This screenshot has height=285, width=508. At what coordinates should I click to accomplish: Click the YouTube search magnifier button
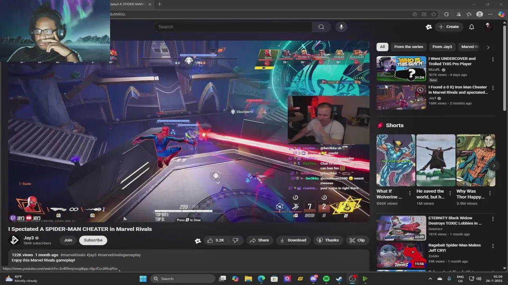coord(321,27)
